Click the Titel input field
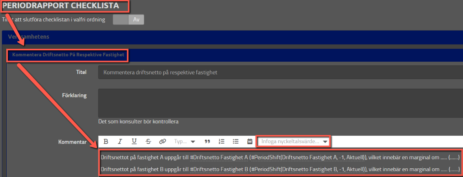The image size is (463, 177). pyautogui.click(x=280, y=72)
